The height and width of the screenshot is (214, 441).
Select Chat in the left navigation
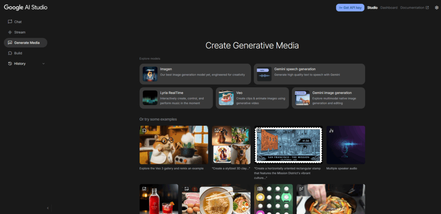[x=25, y=21]
